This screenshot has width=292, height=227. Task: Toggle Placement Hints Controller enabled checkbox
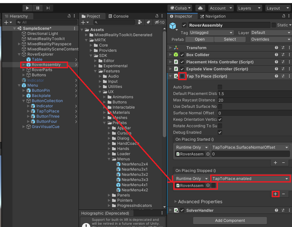(182, 62)
